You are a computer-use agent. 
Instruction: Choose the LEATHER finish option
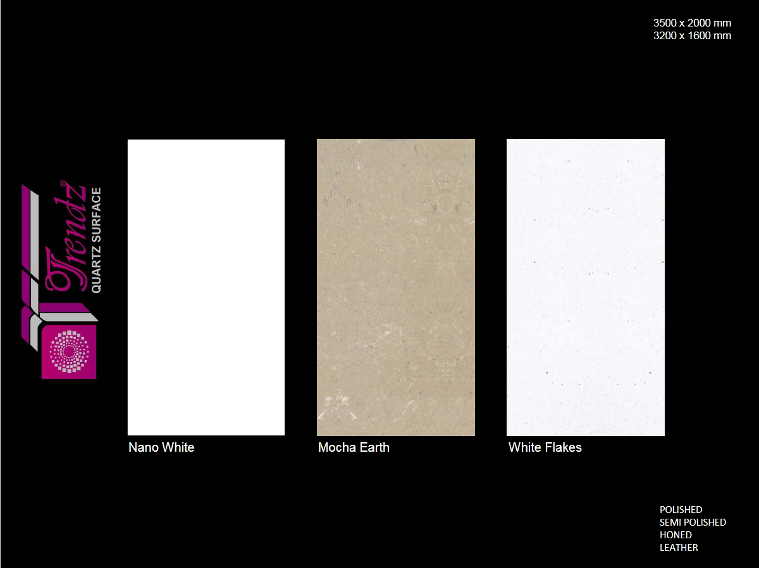679,548
